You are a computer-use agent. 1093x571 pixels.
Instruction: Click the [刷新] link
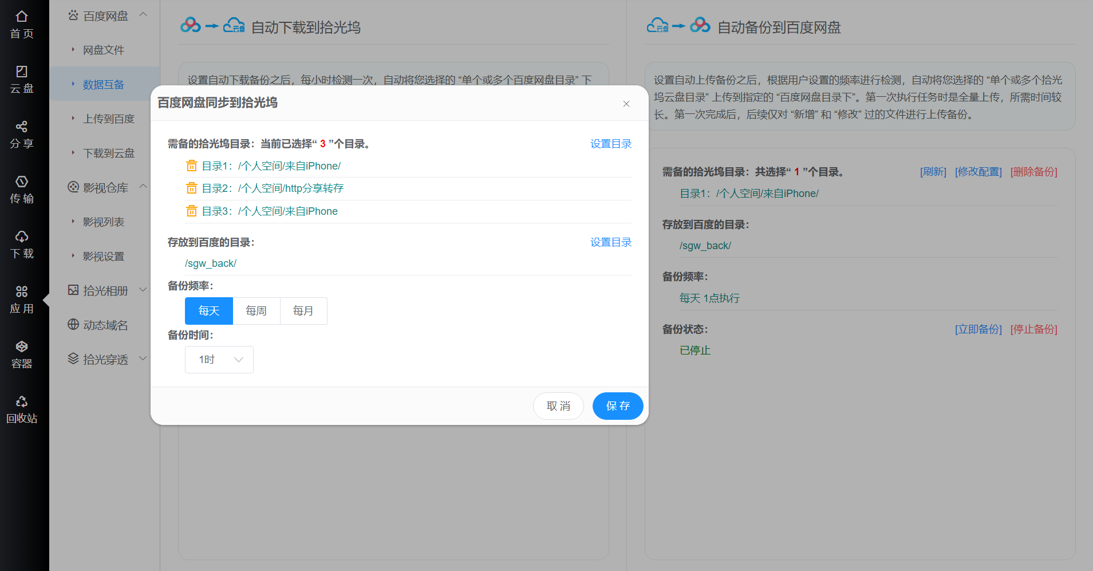point(933,172)
